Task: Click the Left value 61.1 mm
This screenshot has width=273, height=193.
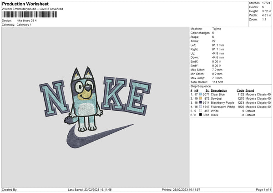Action: pyautogui.click(x=218, y=45)
